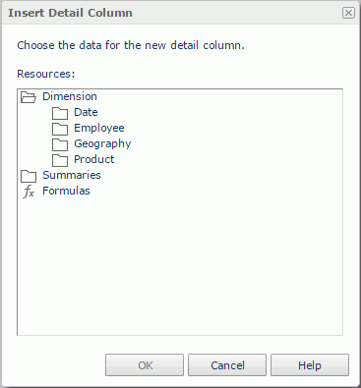Open the Summaries folder icon
Screen dimensions: 361x388
pyautogui.click(x=29, y=176)
